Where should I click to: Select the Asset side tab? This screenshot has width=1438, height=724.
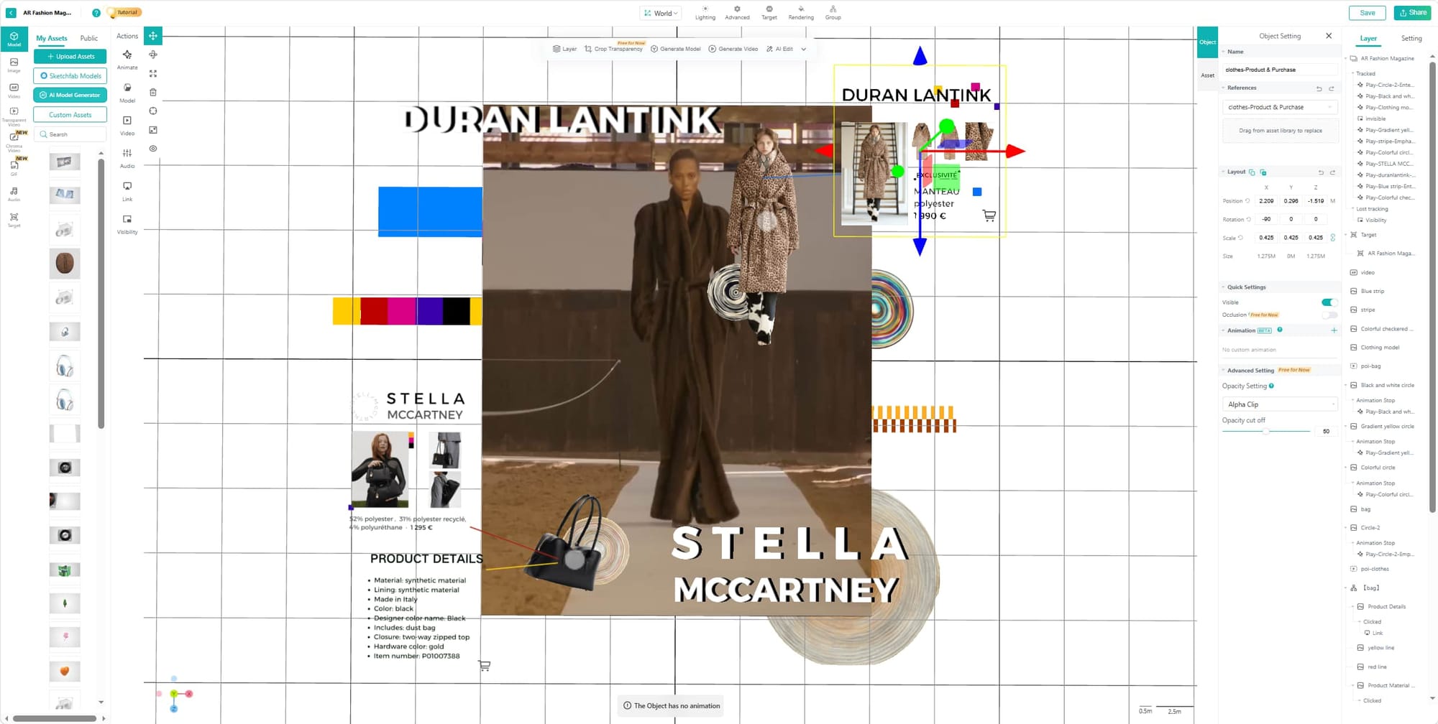click(x=1207, y=75)
